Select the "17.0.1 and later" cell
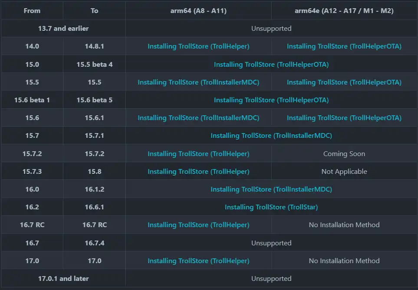This screenshot has width=418, height=290. tap(63, 279)
